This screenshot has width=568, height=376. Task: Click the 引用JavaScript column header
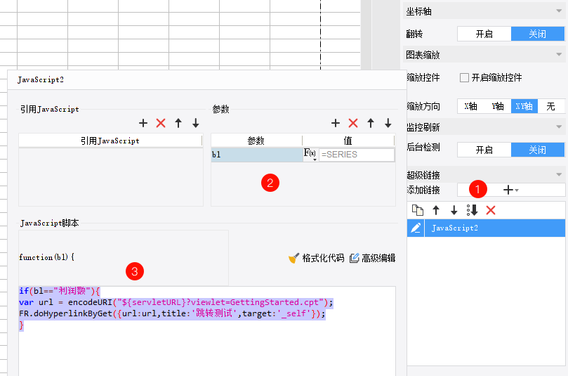(x=110, y=141)
